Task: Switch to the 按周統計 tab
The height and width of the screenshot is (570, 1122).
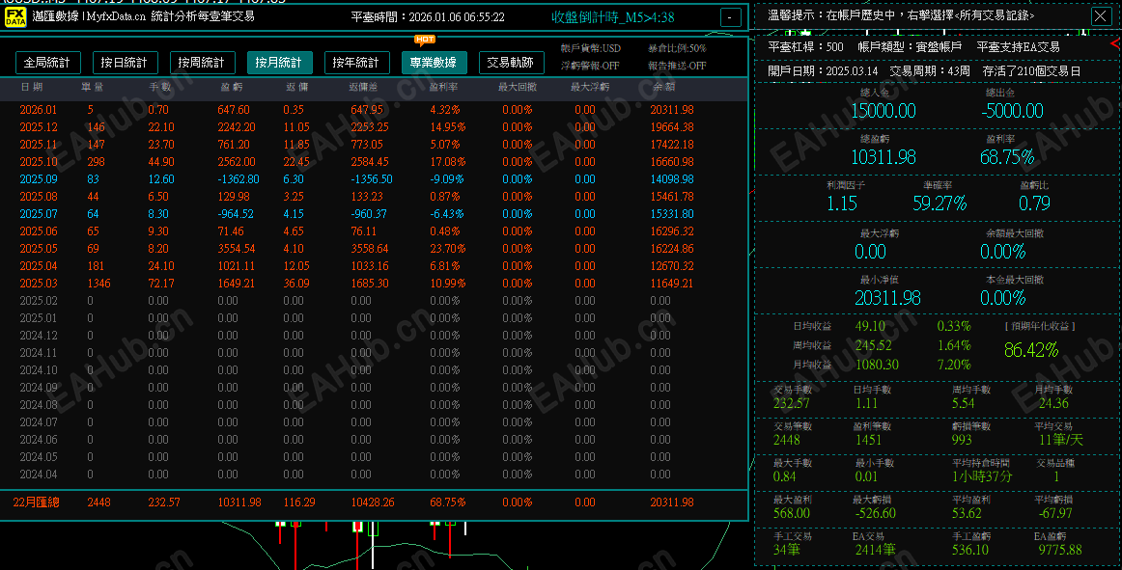Action: (x=202, y=63)
